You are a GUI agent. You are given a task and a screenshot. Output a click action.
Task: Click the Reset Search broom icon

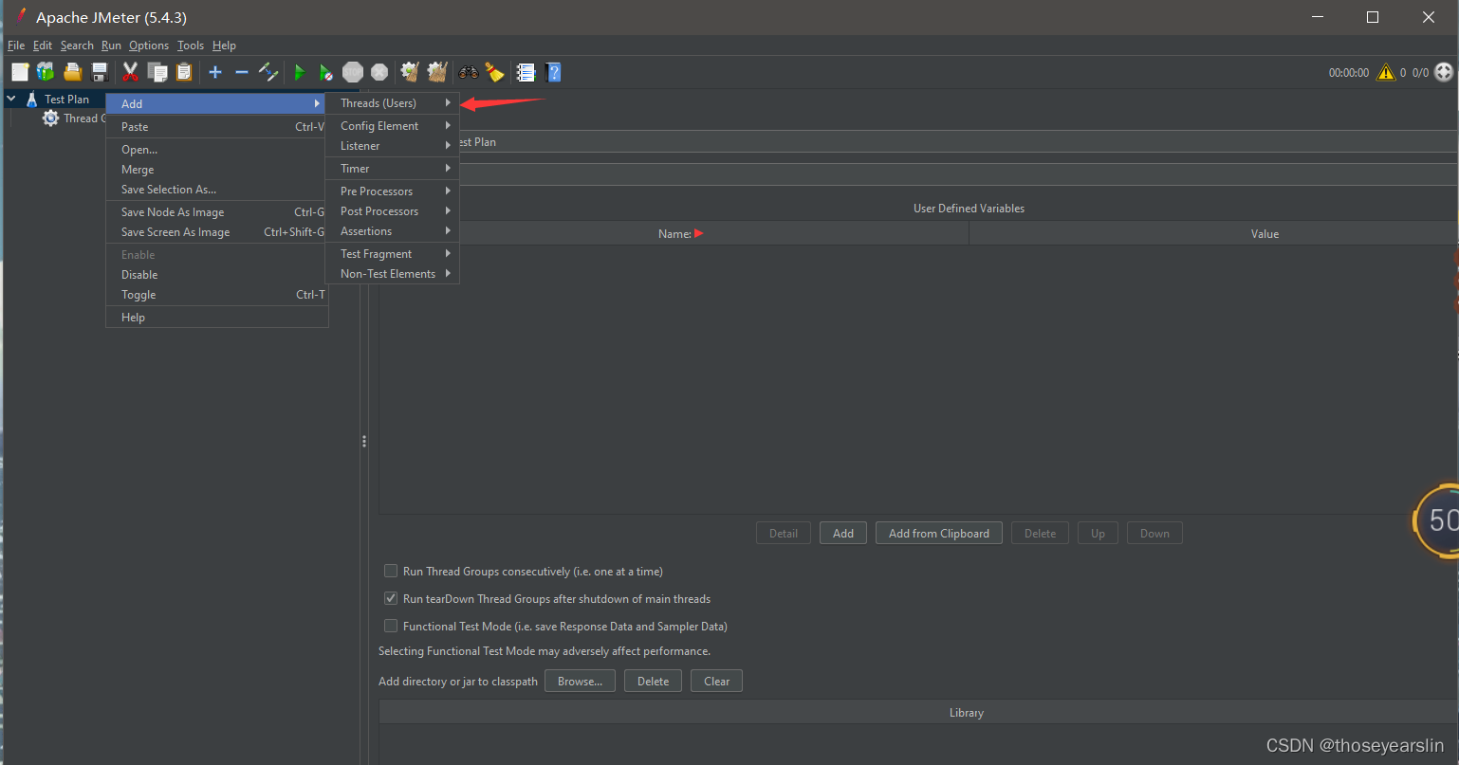[x=494, y=72]
